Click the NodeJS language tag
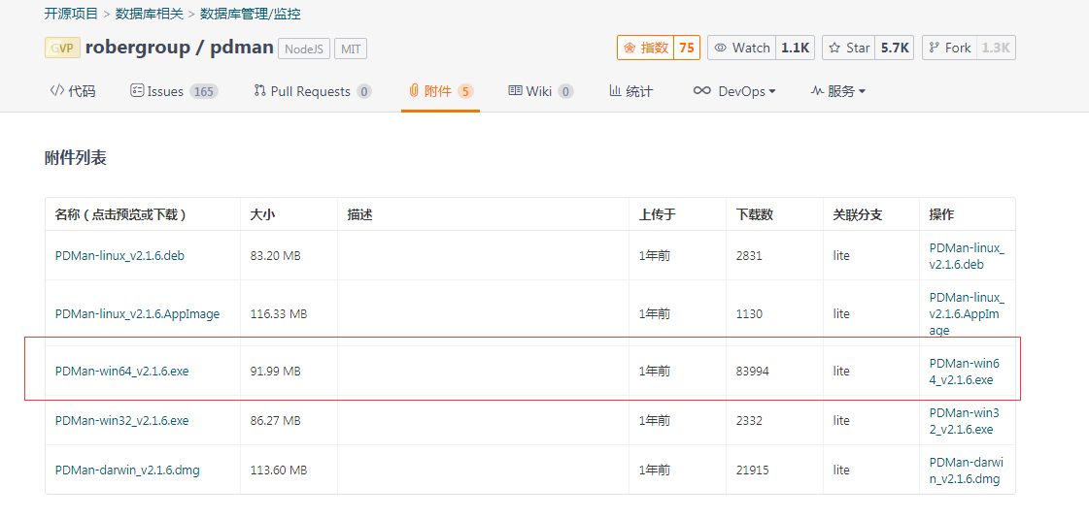This screenshot has width=1089, height=519. pos(303,49)
